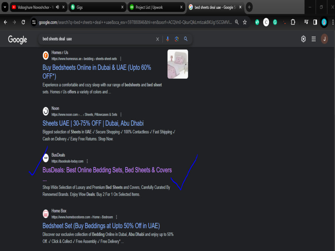Search by image with Google Lens
The height and width of the screenshot is (251, 335).
[x=177, y=39]
